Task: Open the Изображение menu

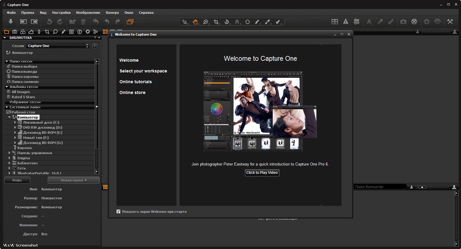Action: coord(88,13)
